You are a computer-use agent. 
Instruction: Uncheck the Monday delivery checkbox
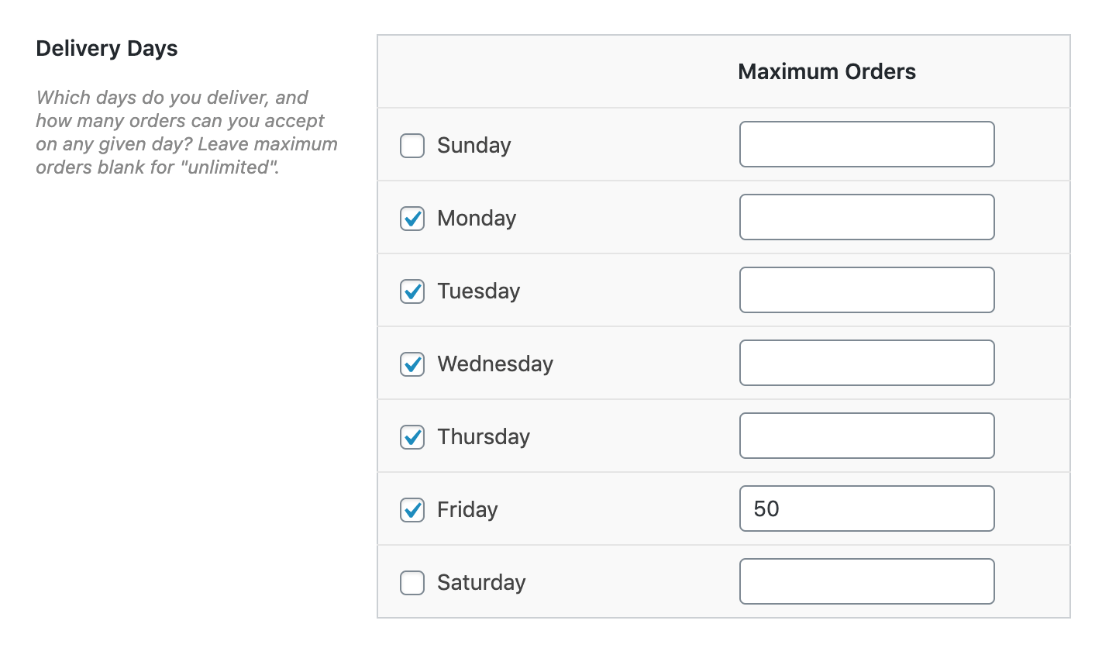[412, 219]
